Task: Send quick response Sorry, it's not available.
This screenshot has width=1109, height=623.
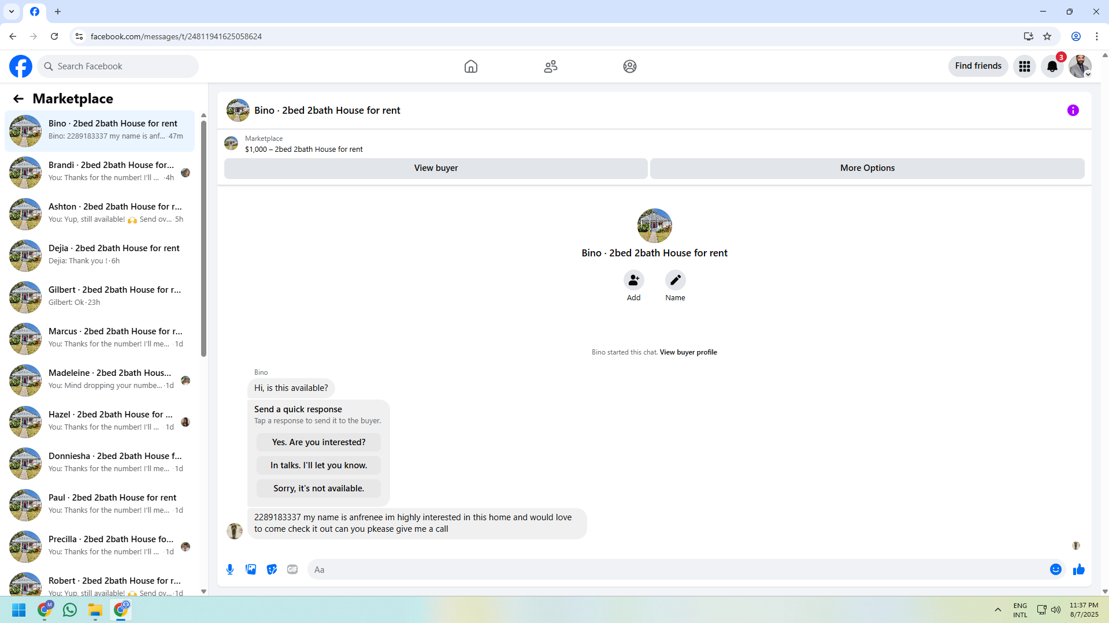Action: click(x=318, y=488)
